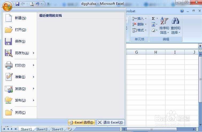Expand the 准备 submenu arrow
This screenshot has height=132, width=202.
(x=34, y=77)
